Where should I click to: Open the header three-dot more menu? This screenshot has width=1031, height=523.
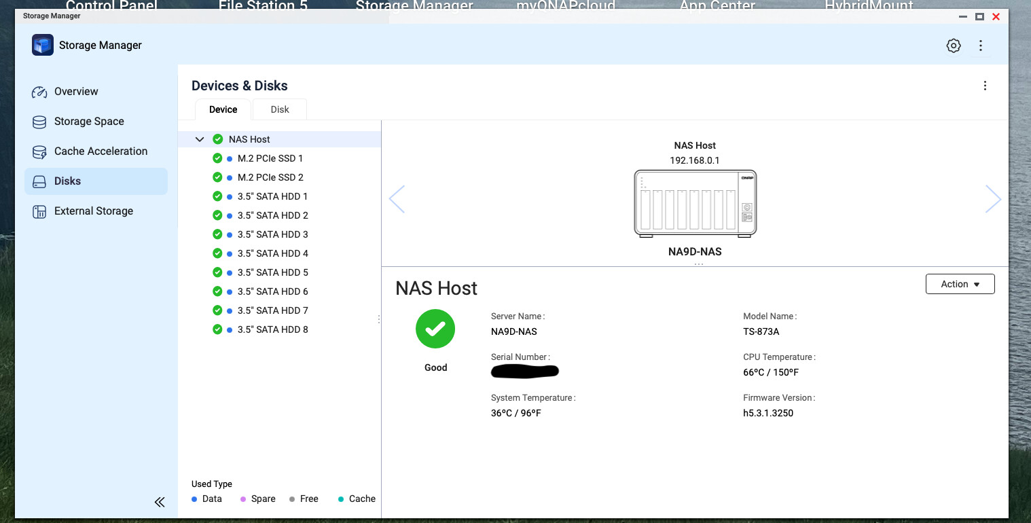click(980, 46)
